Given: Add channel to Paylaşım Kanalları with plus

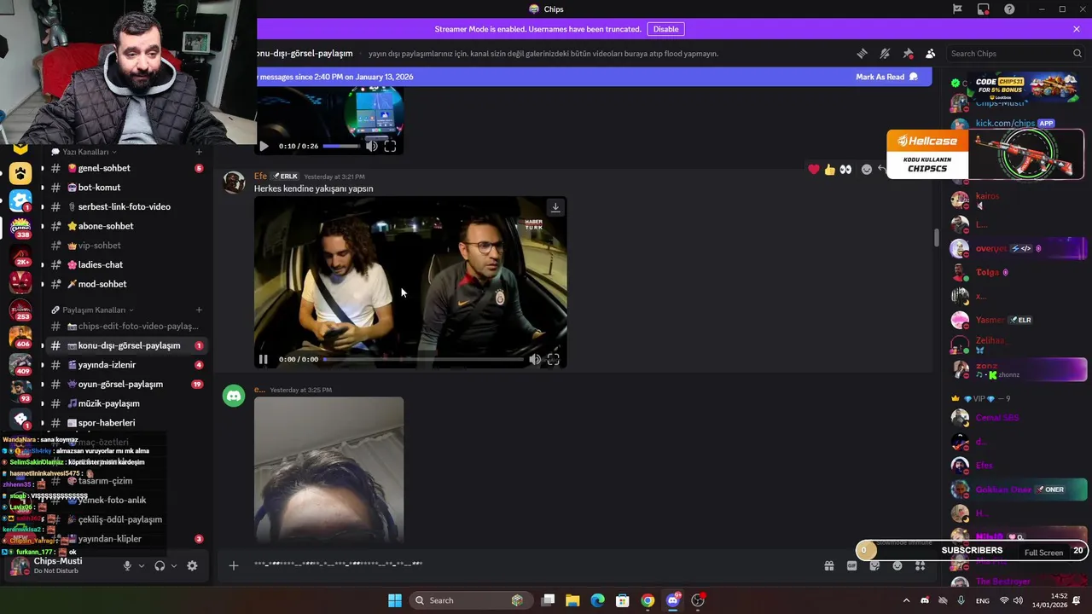Looking at the screenshot, I should tap(199, 310).
